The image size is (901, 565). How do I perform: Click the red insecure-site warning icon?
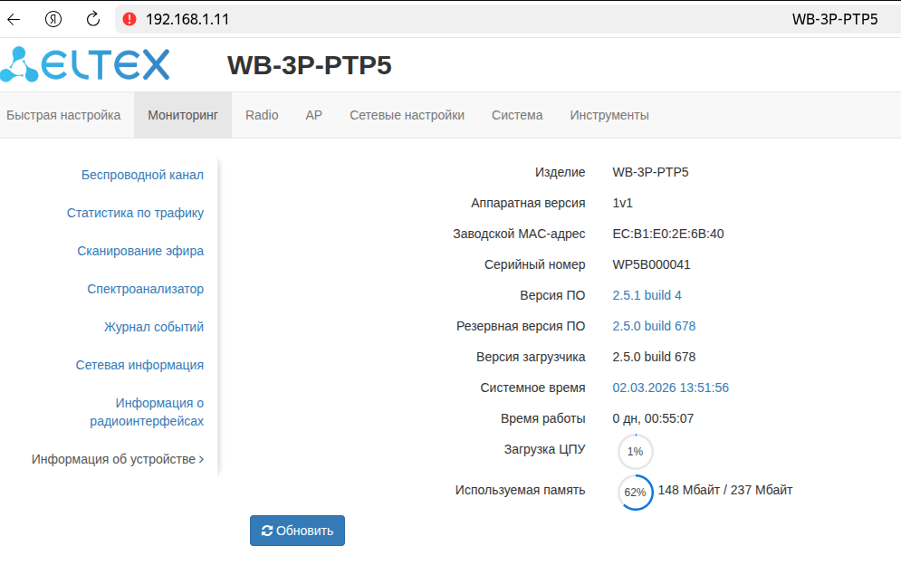tap(129, 19)
